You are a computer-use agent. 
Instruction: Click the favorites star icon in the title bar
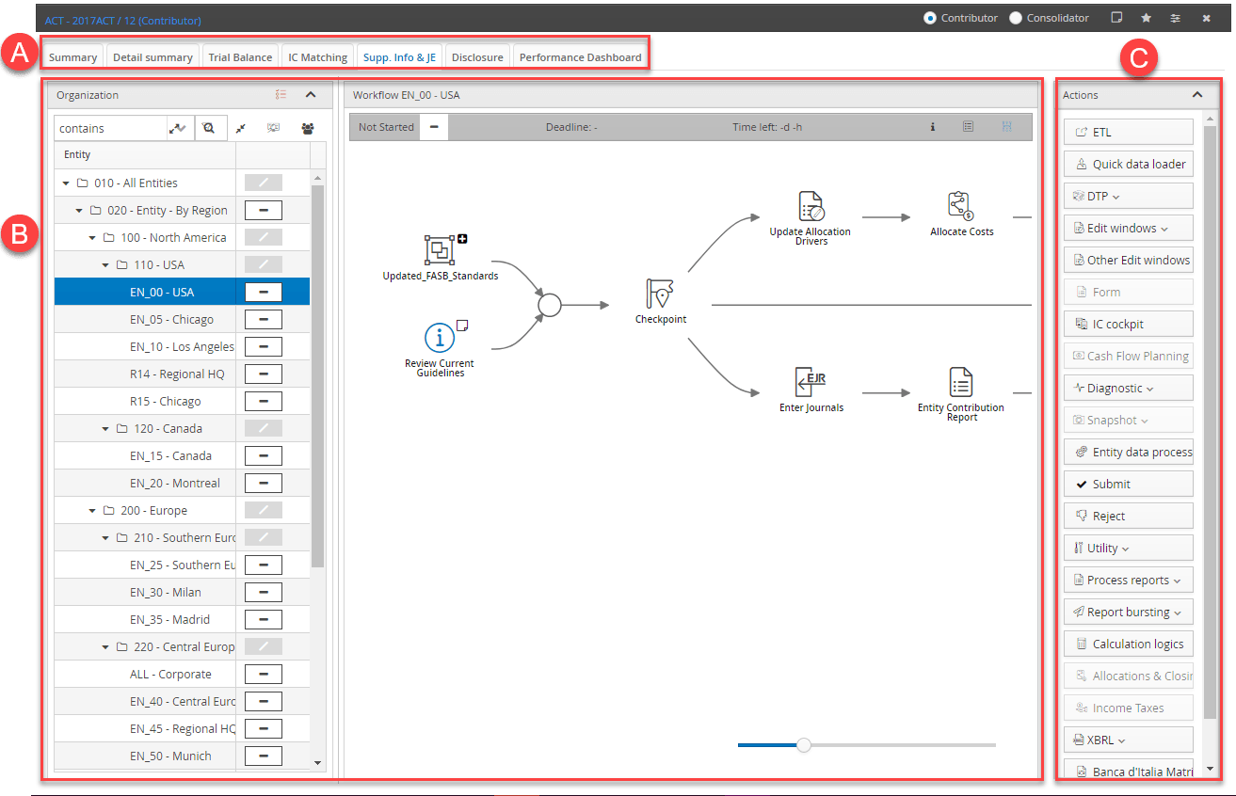point(1146,18)
